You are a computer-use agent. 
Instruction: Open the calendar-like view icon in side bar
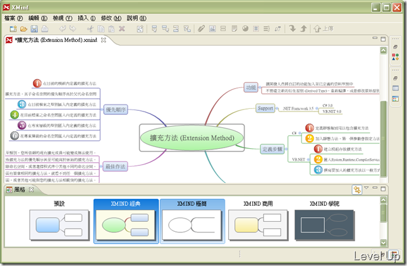(x=396, y=99)
